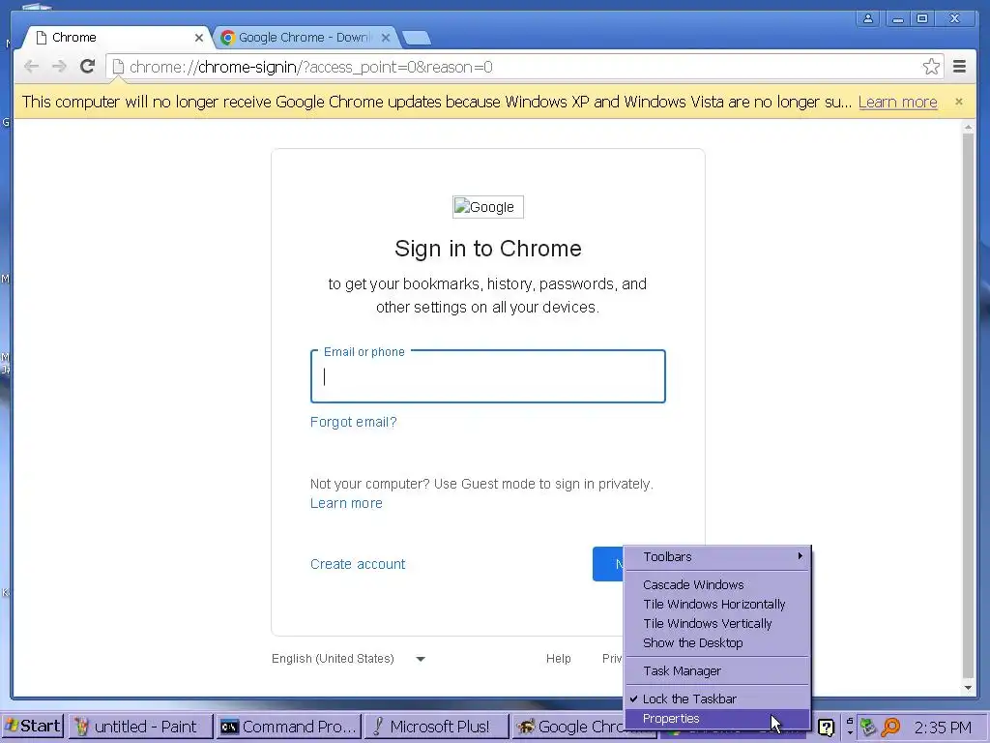Click the green network tray icon
The image size is (990, 743).
coord(869,728)
